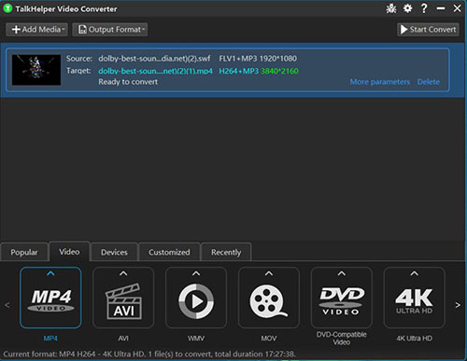Delete the dolby-best-sound file entry
467x361 pixels.
tap(429, 82)
